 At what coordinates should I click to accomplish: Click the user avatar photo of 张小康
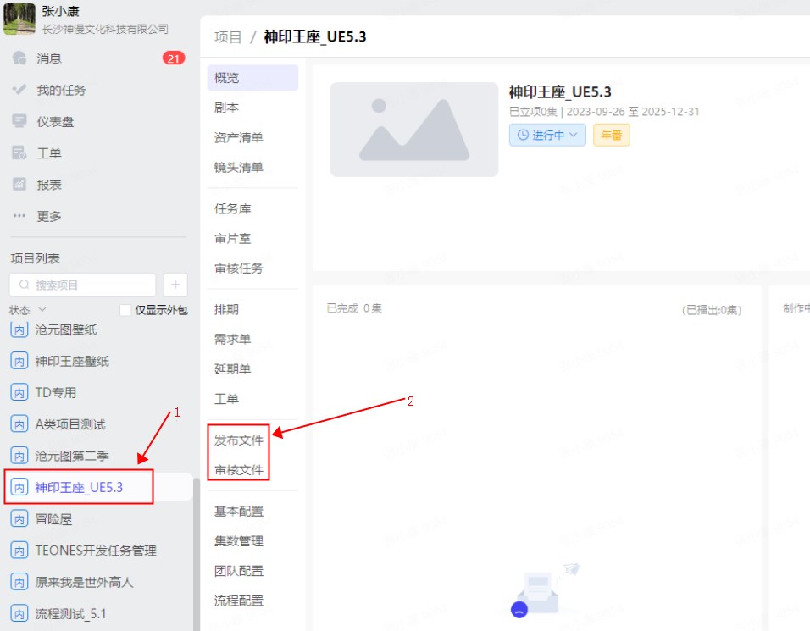pos(19,19)
